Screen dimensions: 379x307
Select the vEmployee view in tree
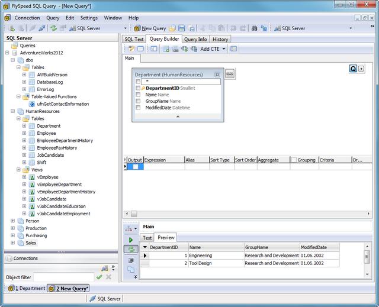click(47, 177)
